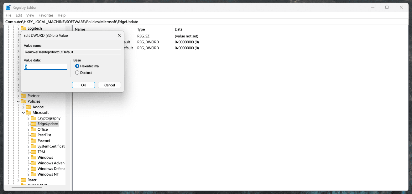Click the "(value not set)" data cell
This screenshot has width=412, height=194.
186,36
